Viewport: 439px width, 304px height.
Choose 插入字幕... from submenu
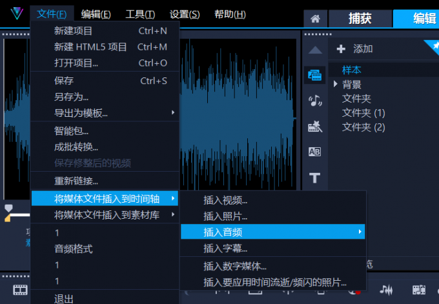(x=273, y=248)
